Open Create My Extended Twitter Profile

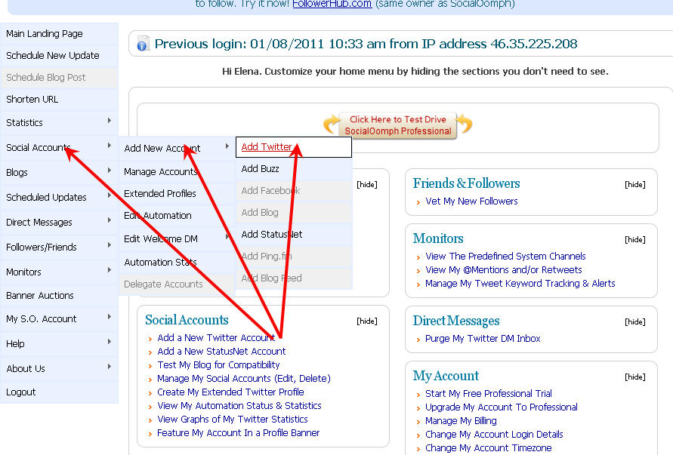[x=230, y=392]
